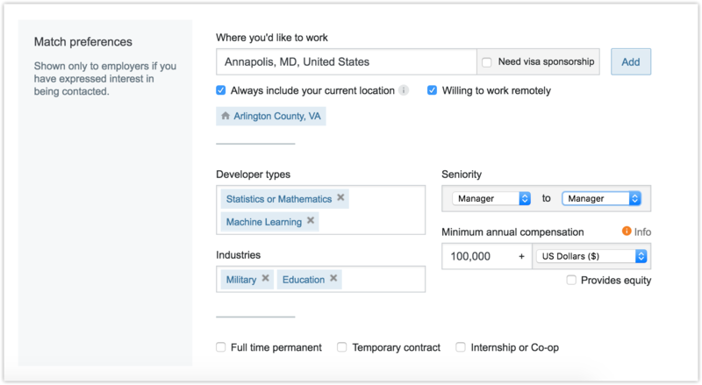Remove the Military industry tag

266,278
